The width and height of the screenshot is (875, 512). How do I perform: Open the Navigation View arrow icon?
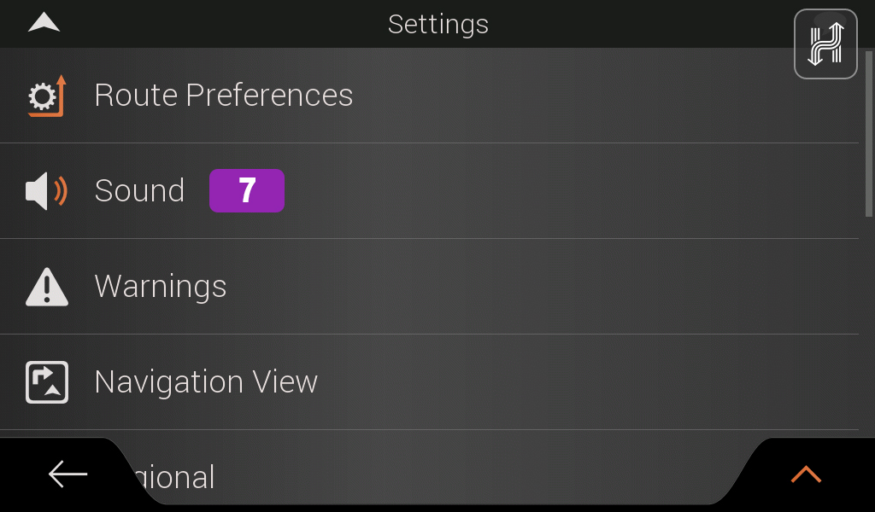pyautogui.click(x=47, y=382)
